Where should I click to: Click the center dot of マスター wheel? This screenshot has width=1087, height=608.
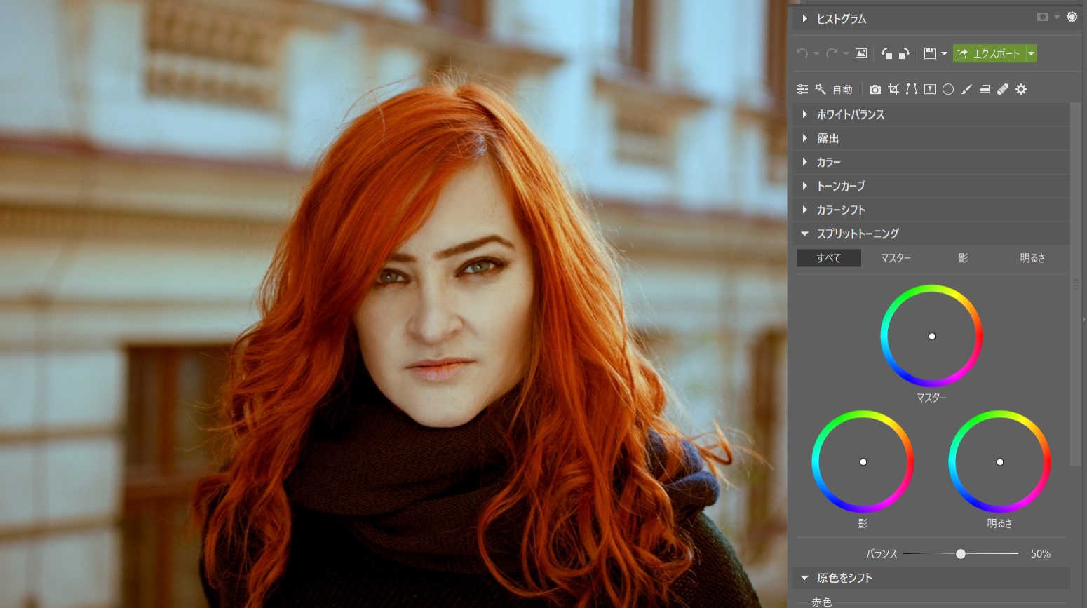[932, 336]
